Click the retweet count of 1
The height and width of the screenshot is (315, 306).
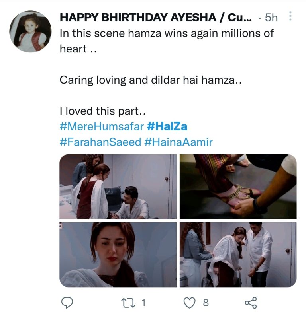[x=143, y=303]
